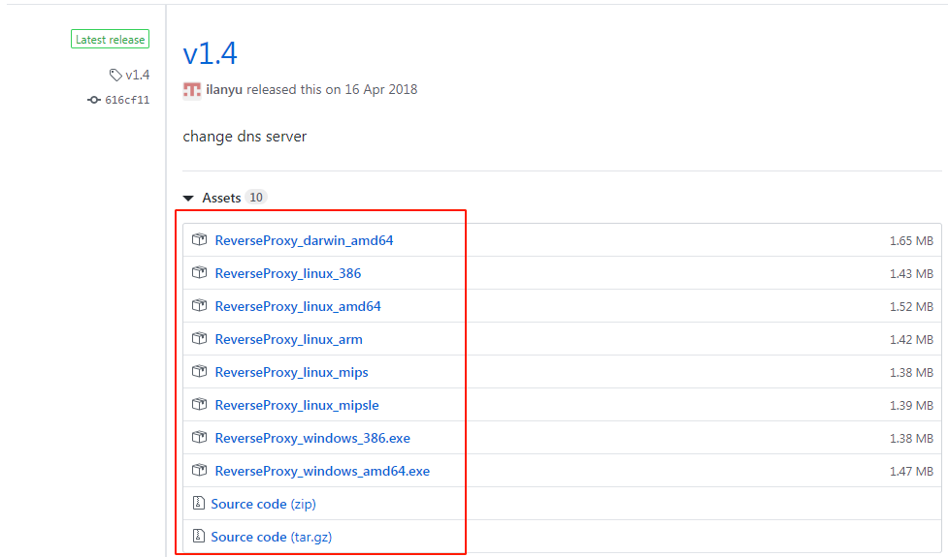
Task: Click the 1.47 MB size text
Action: pyautogui.click(x=911, y=471)
